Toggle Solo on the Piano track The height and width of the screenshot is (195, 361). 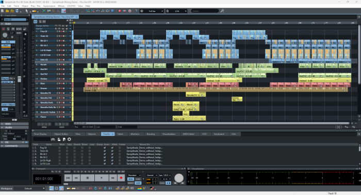coord(58,117)
